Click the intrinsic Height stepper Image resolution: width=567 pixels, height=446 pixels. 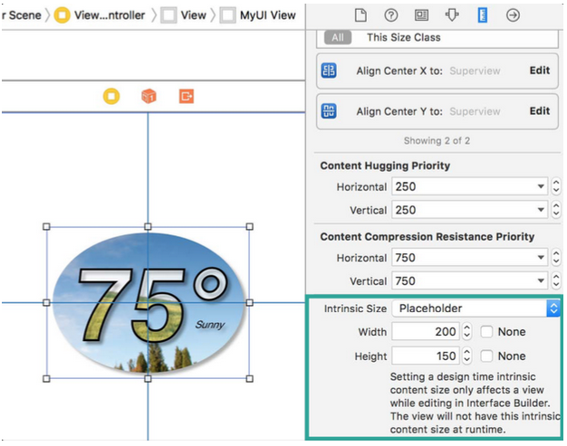click(466, 356)
